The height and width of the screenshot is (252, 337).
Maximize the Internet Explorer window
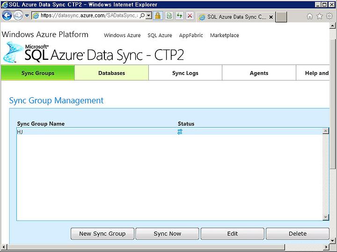click(324, 5)
